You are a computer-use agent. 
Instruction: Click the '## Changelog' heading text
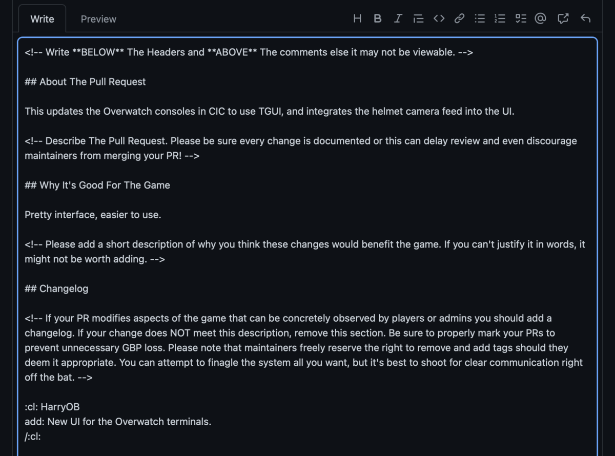click(x=56, y=288)
